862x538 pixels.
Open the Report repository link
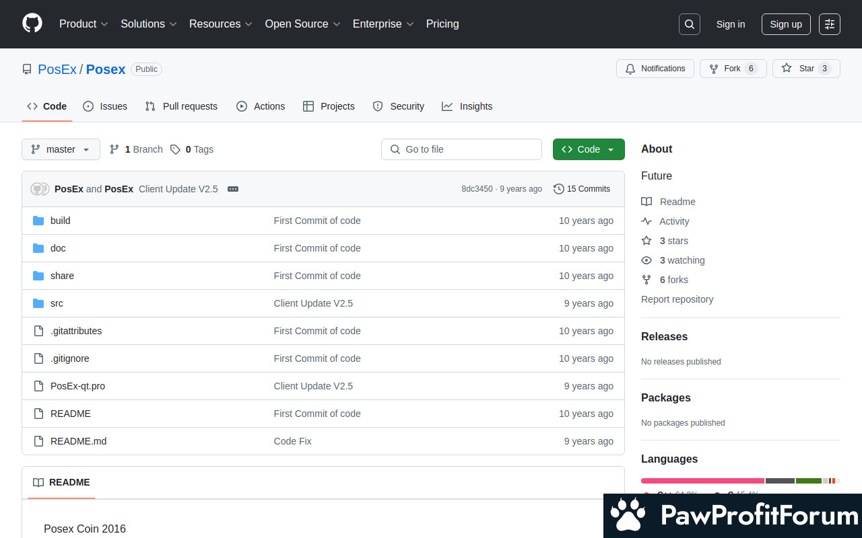(x=677, y=299)
